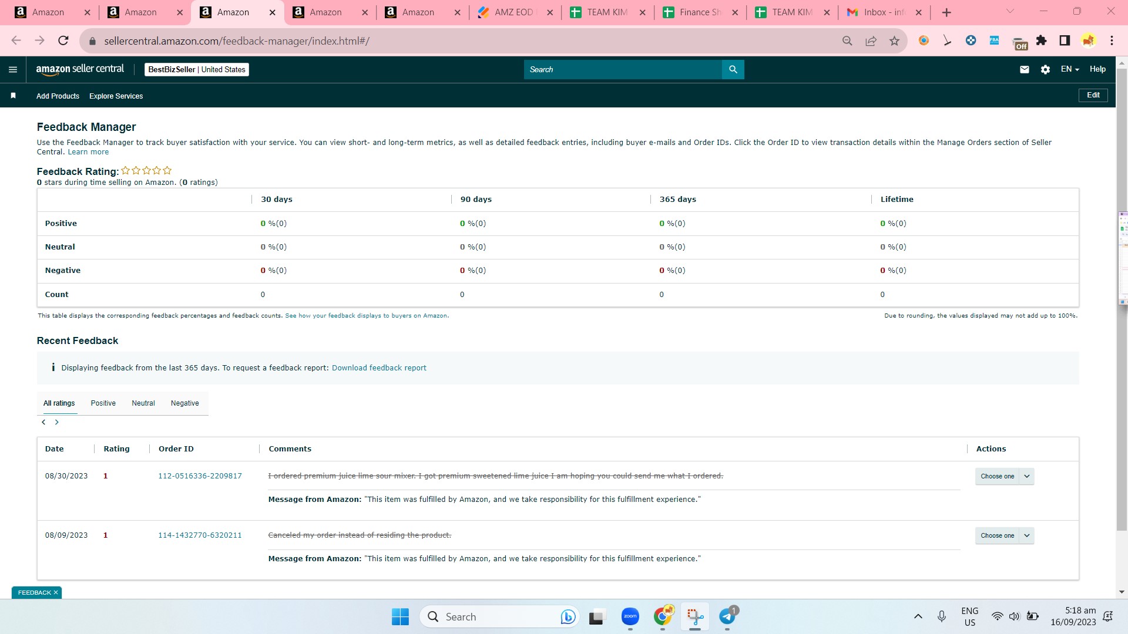This screenshot has width=1128, height=634.
Task: Click the taskbar microphone icon
Action: coord(942,616)
